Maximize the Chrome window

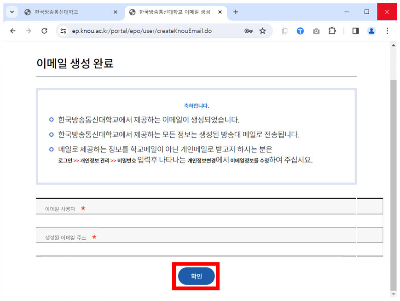tap(366, 12)
